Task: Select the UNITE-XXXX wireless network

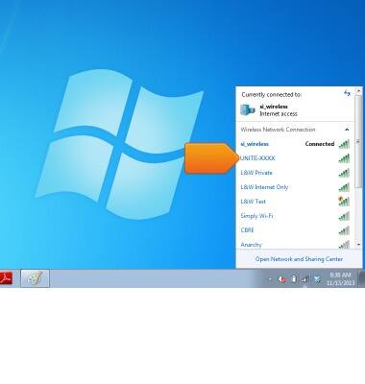Action: click(295, 158)
